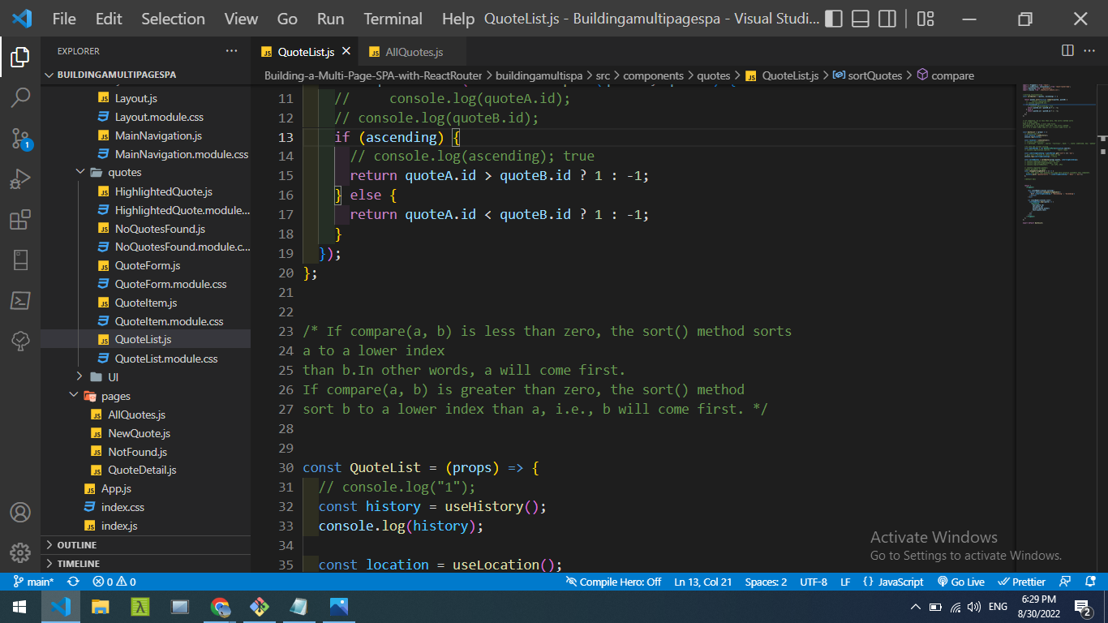Expand the TIMELINE section
Viewport: 1108px width, 623px height.
pyautogui.click(x=79, y=564)
